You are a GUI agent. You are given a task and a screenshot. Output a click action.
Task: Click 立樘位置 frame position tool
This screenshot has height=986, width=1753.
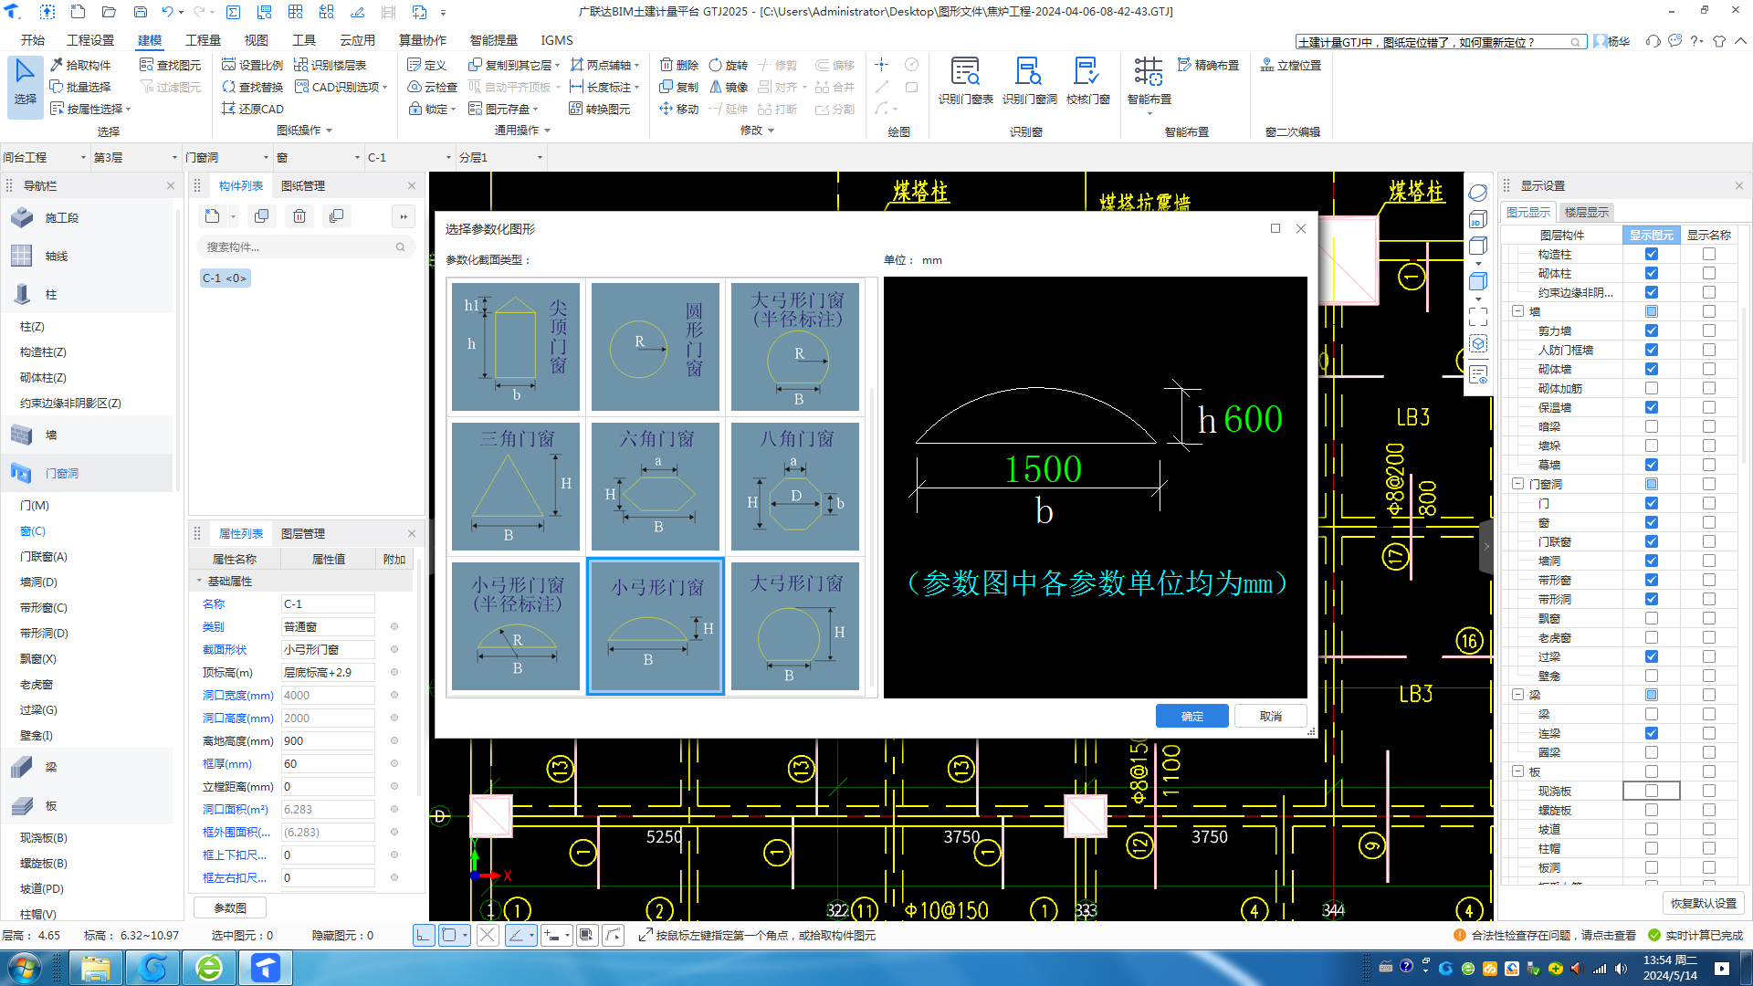pyautogui.click(x=1291, y=65)
